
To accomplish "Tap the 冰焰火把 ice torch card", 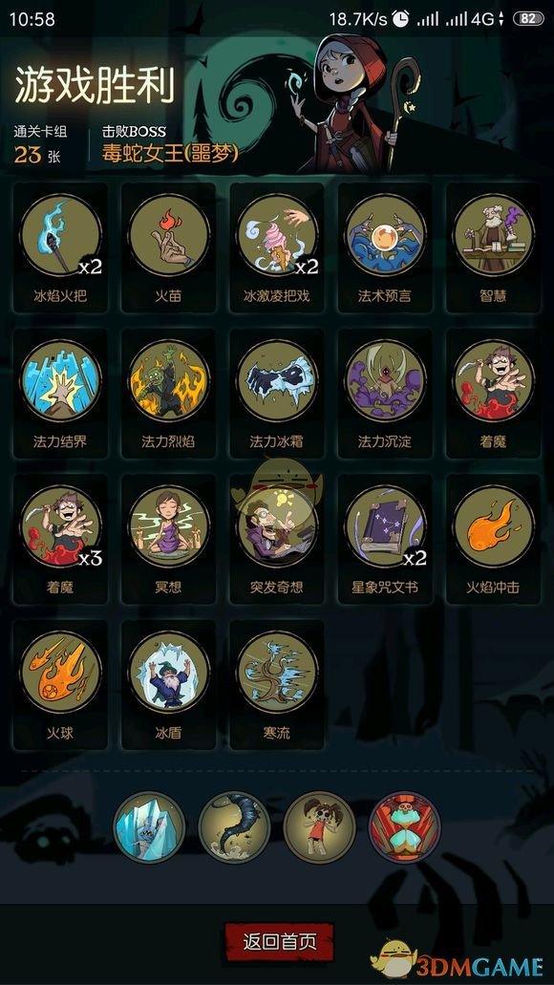I will 60,247.
